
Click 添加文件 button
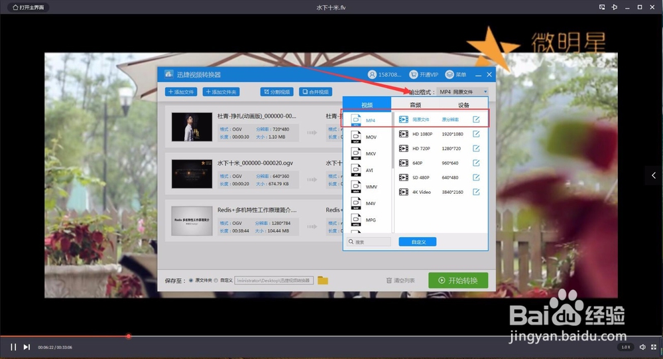tap(181, 92)
